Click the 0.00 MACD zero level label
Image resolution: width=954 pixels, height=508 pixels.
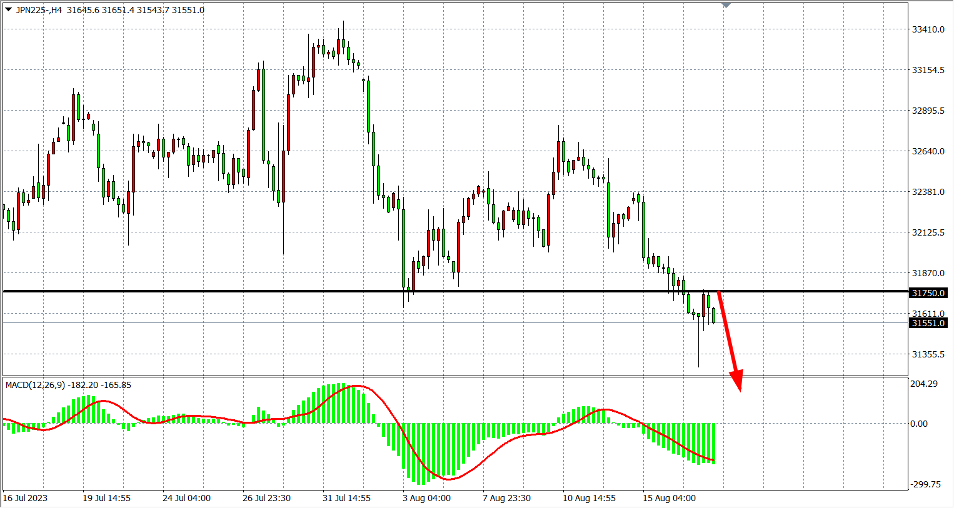918,424
